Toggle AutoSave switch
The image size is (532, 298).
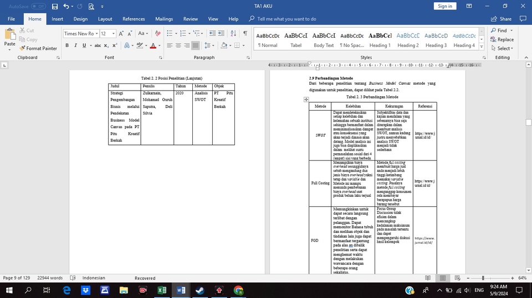pos(38,6)
